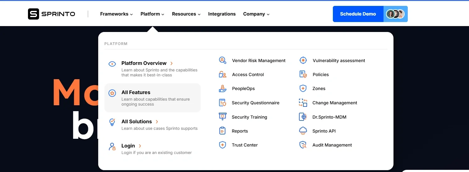Viewport: 469px width, 172px height.
Task: Open the Integrations menu item
Action: (222, 14)
